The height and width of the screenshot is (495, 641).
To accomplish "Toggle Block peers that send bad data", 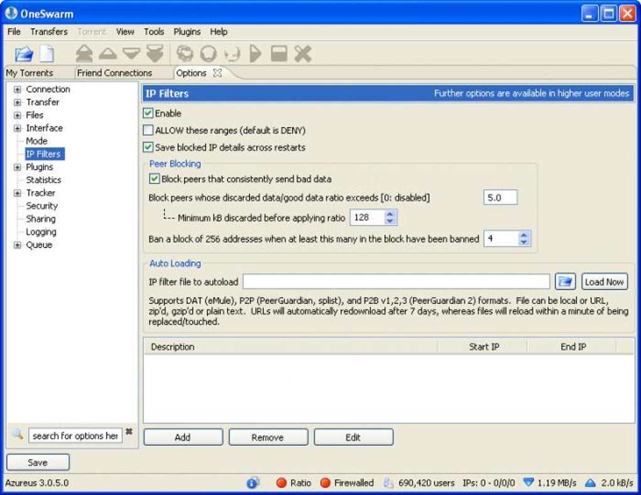I will tap(154, 178).
